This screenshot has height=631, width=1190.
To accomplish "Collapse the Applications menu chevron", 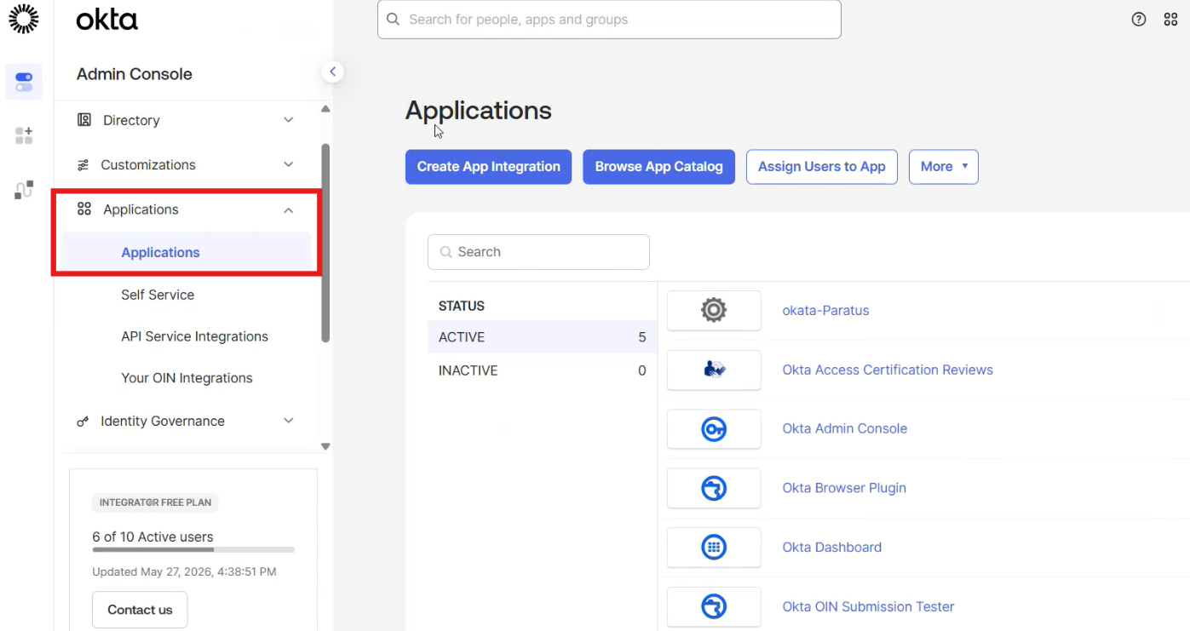I will 289,210.
